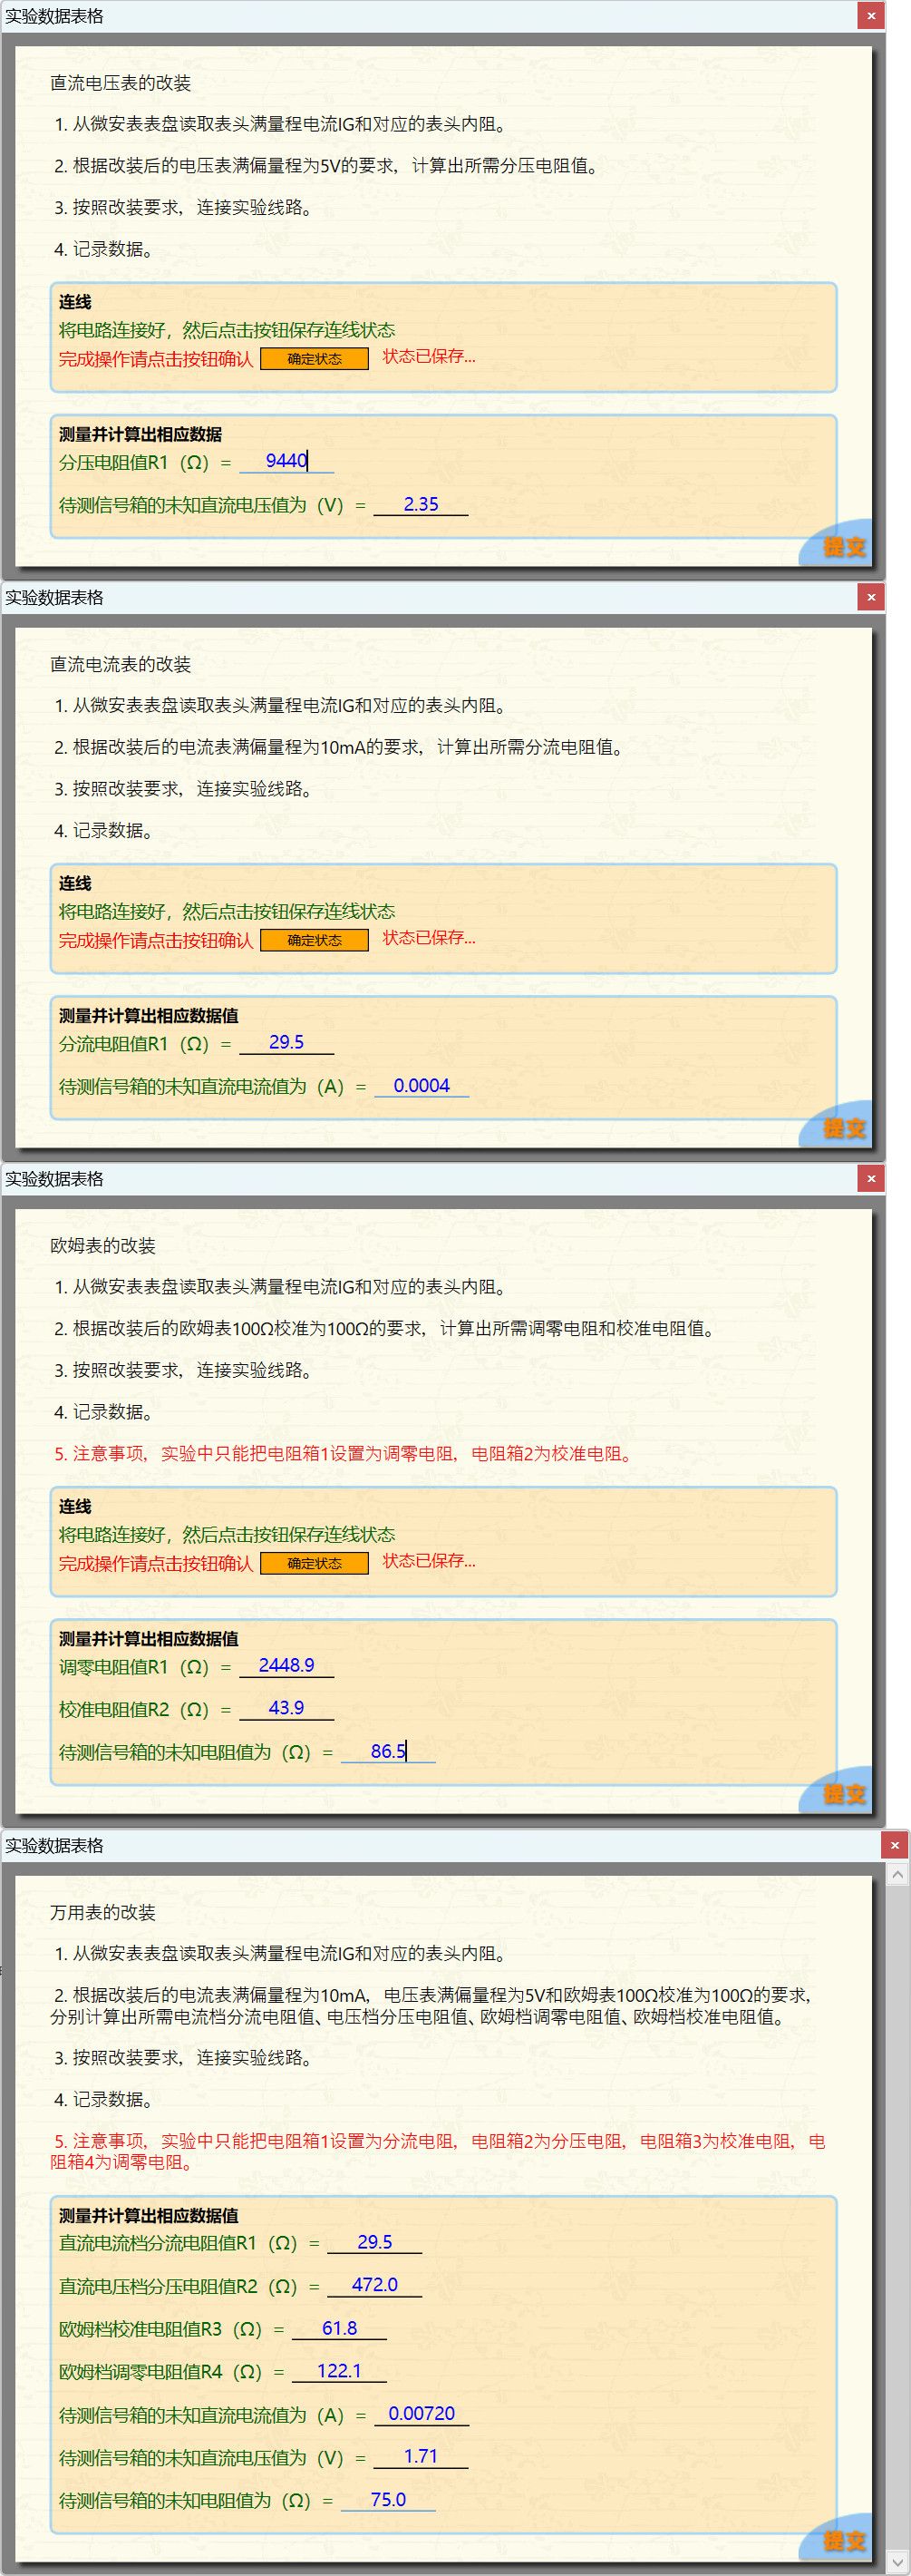Submit the DC voltmeter modification form
This screenshot has width=911, height=2576.
click(x=842, y=546)
